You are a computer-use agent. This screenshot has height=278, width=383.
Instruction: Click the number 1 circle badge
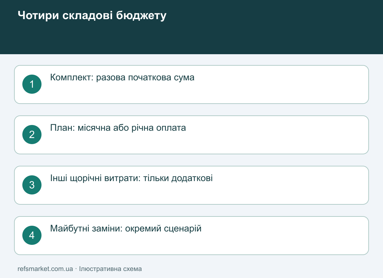[x=32, y=84]
